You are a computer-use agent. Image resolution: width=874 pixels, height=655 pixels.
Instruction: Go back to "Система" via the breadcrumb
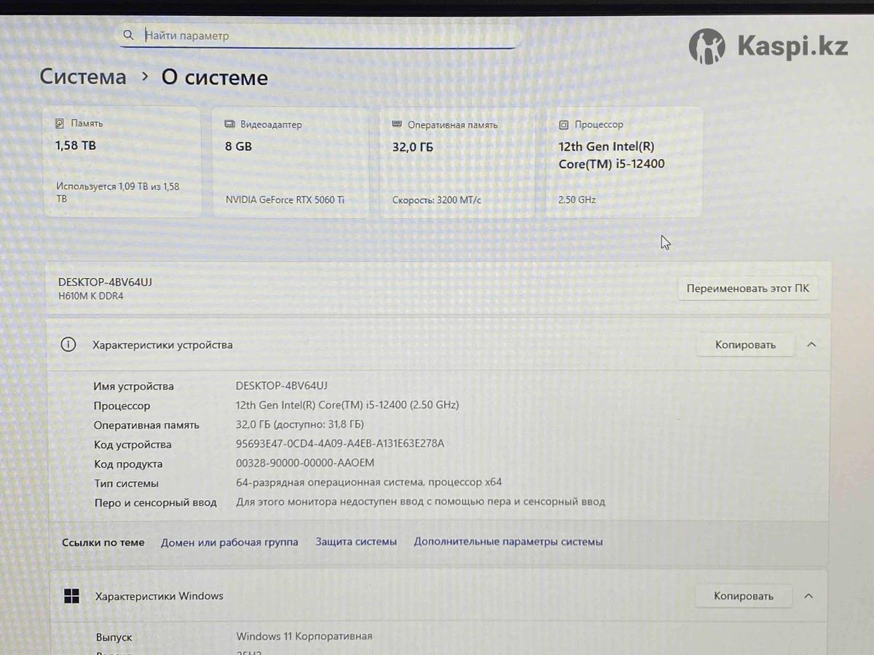coord(83,77)
